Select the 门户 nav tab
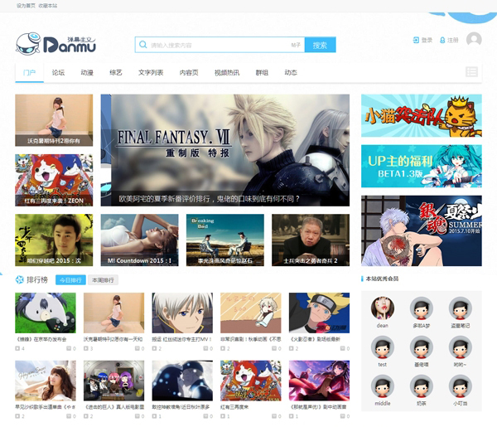Viewport: 497px width, 427px height. coord(30,73)
